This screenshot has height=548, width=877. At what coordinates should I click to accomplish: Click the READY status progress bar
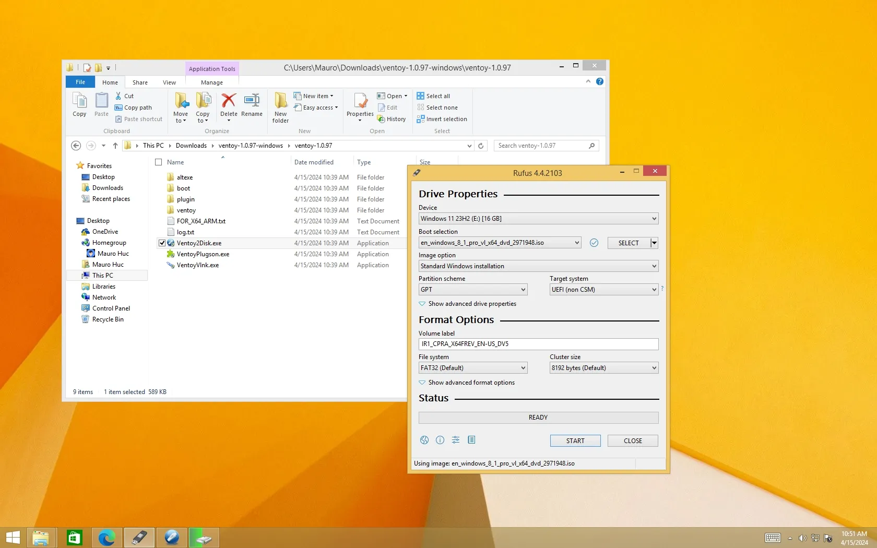point(538,418)
